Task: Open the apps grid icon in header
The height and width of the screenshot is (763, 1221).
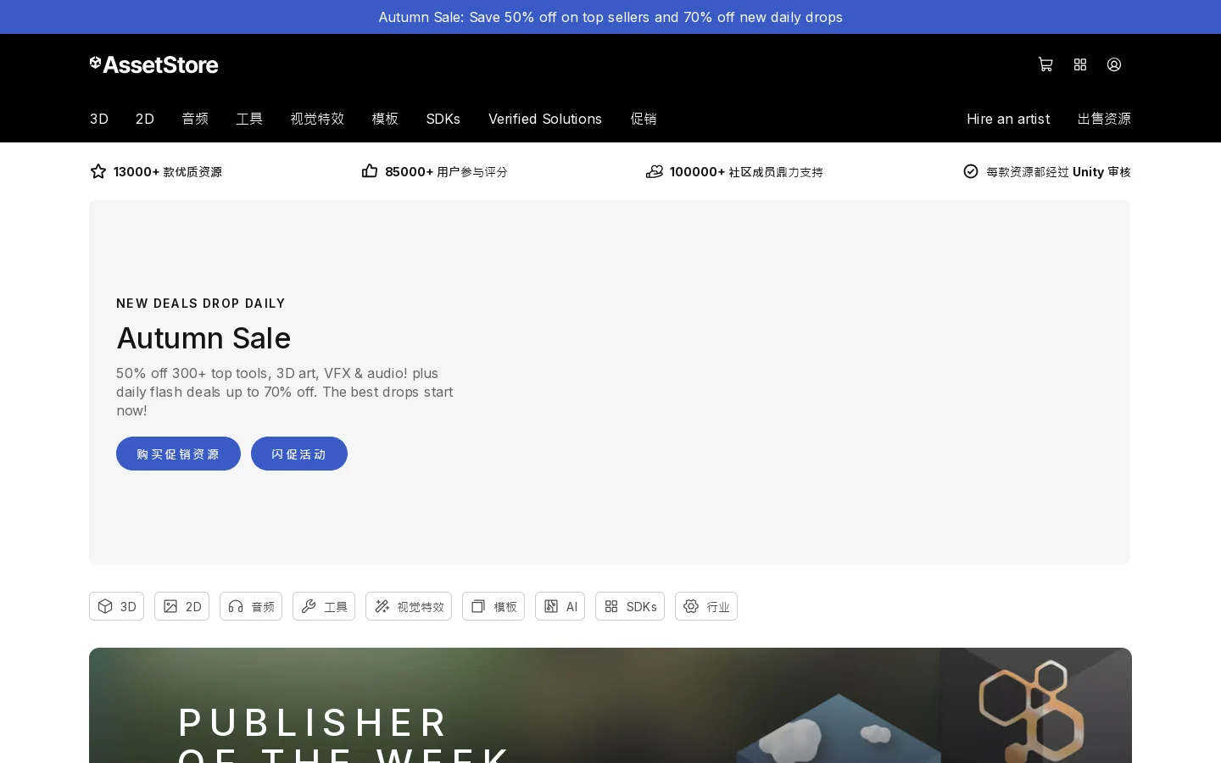Action: [1080, 64]
